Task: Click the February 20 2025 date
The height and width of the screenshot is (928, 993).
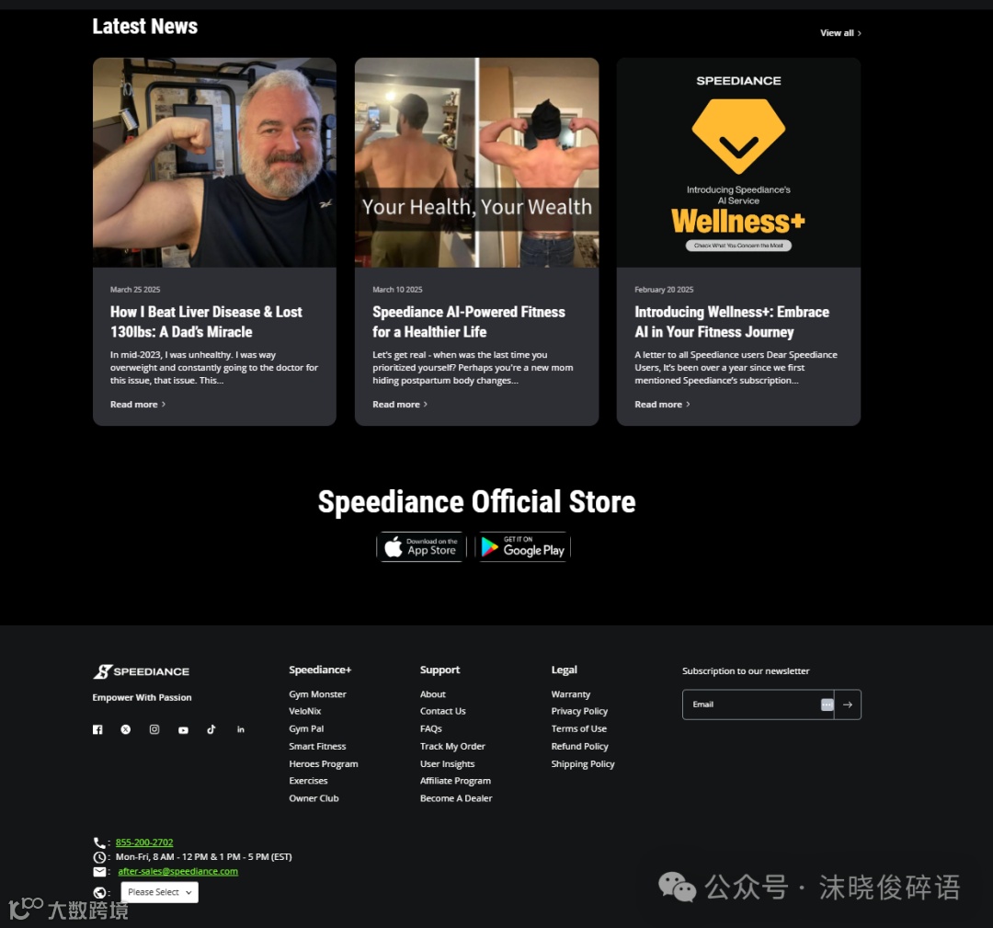Action: click(664, 290)
